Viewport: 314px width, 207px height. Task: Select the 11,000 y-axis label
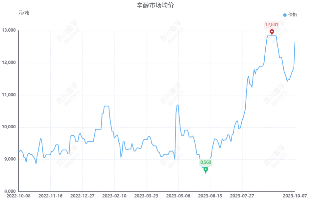[x=9, y=95]
